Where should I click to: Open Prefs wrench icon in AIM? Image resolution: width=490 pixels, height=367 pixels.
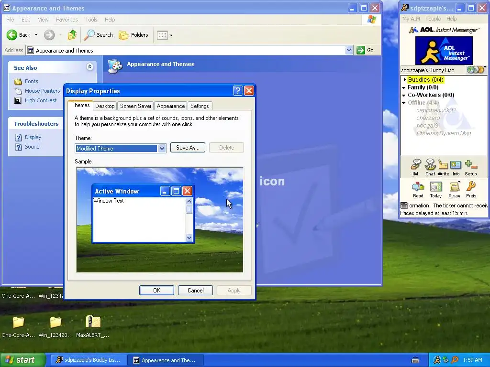471,190
